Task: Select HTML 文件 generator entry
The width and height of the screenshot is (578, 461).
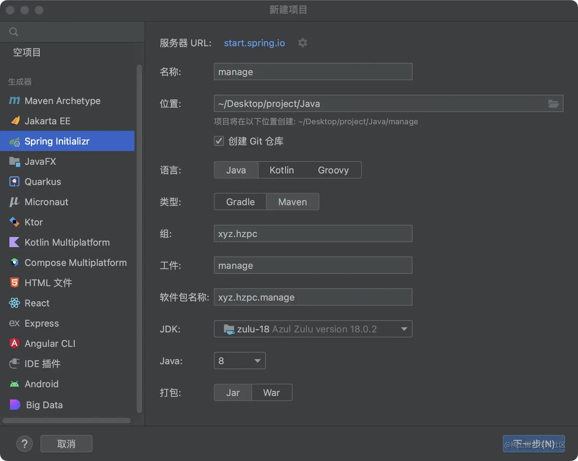Action: [67, 283]
